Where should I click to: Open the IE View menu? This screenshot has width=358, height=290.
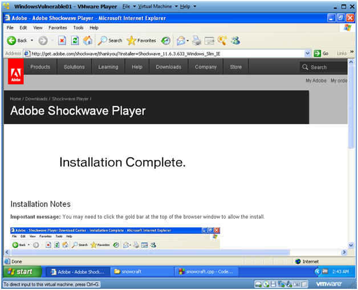tap(38, 28)
